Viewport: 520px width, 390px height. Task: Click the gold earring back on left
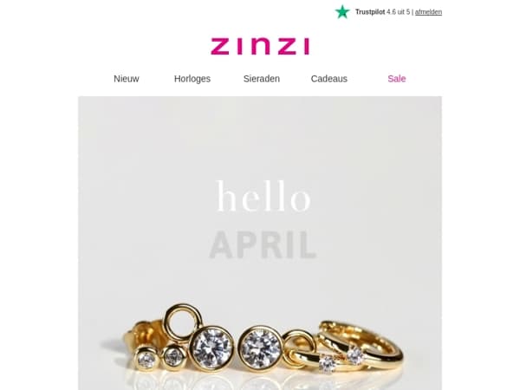pyautogui.click(x=145, y=334)
